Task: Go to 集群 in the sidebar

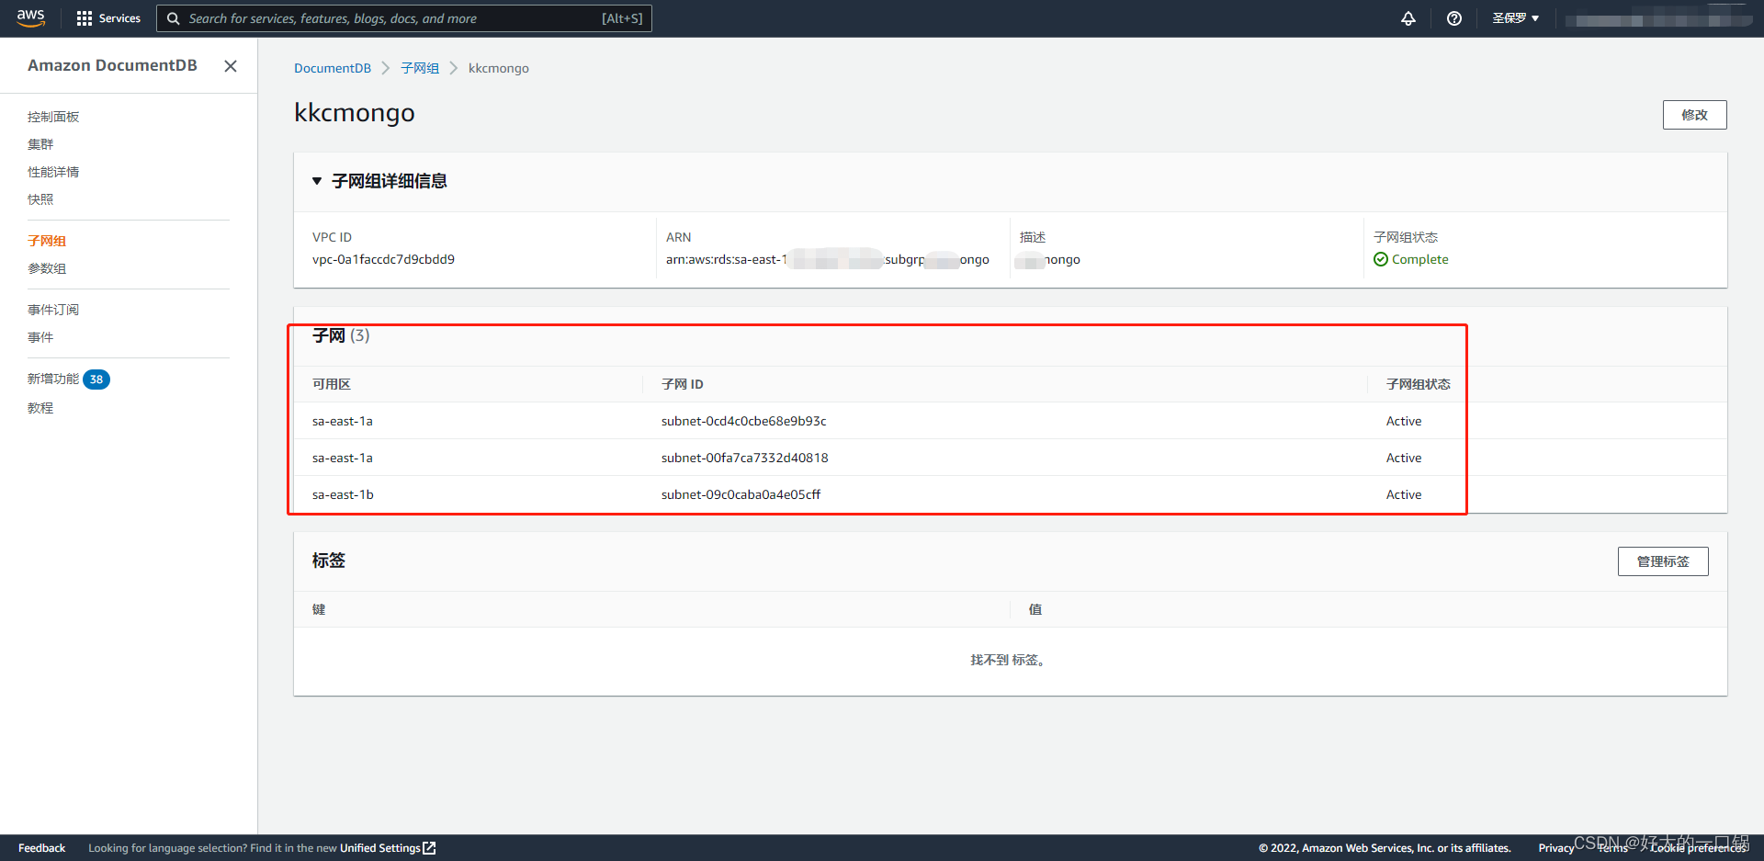Action: (x=40, y=144)
